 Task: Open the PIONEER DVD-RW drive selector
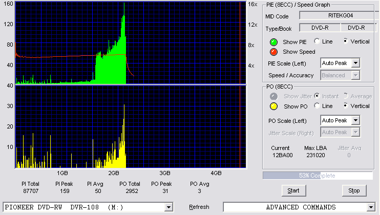click(x=168, y=207)
